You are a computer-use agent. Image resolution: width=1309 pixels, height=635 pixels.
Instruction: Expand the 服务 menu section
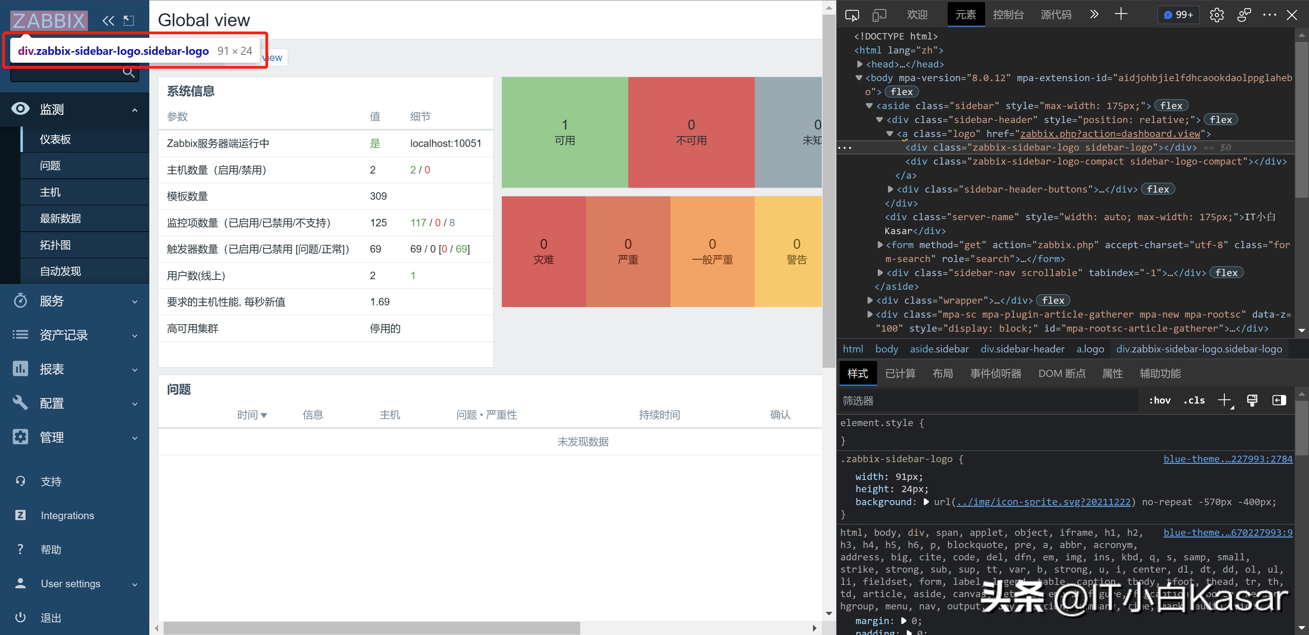[x=135, y=302]
